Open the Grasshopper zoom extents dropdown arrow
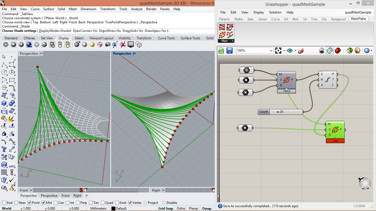 284,51
